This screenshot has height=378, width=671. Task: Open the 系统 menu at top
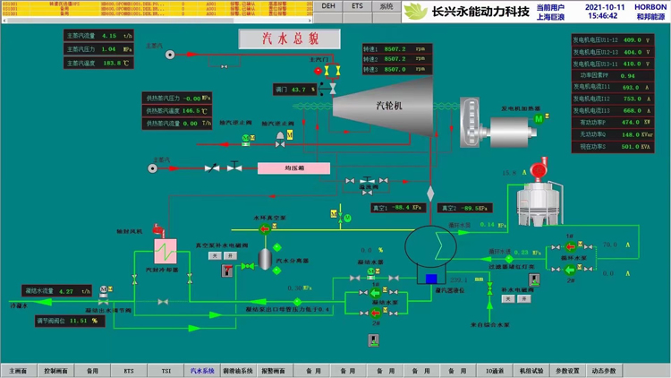(x=386, y=6)
